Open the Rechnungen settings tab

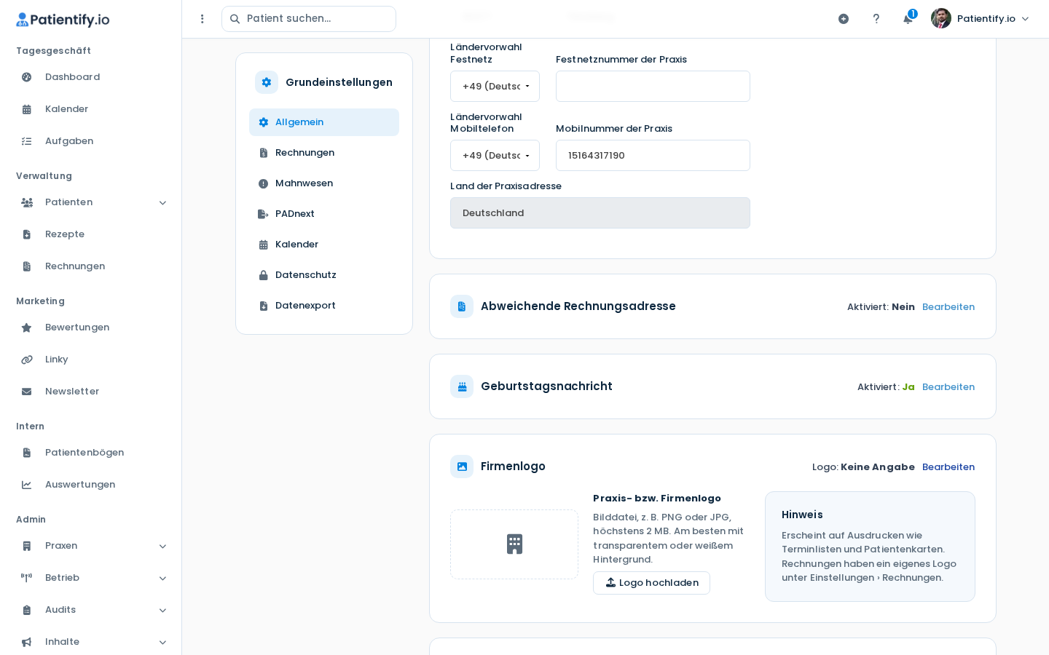tap(324, 153)
